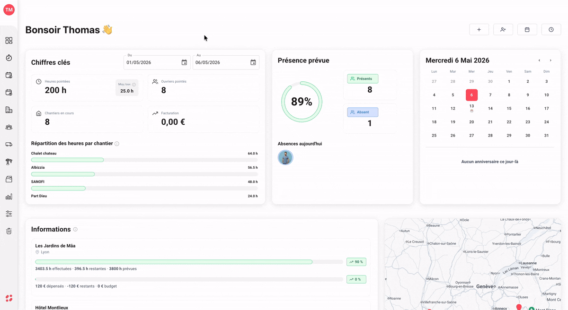The height and width of the screenshot is (310, 568).
Task: Open the stopwatch timer icon in sidebar
Action: [9, 58]
